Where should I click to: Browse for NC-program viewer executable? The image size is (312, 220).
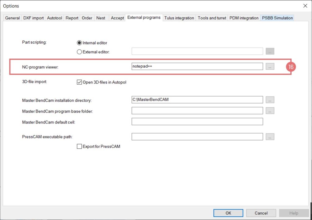point(270,66)
